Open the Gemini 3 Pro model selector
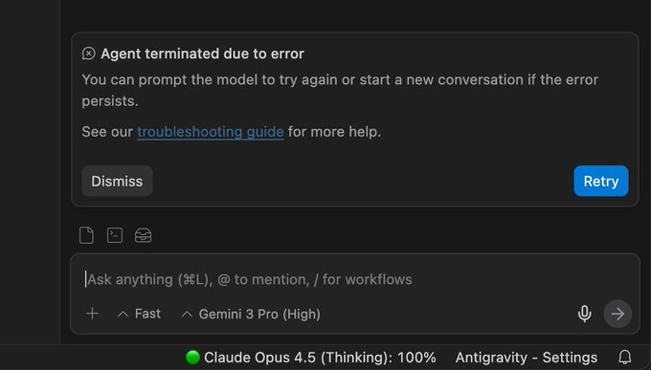The height and width of the screenshot is (370, 651). (x=251, y=314)
